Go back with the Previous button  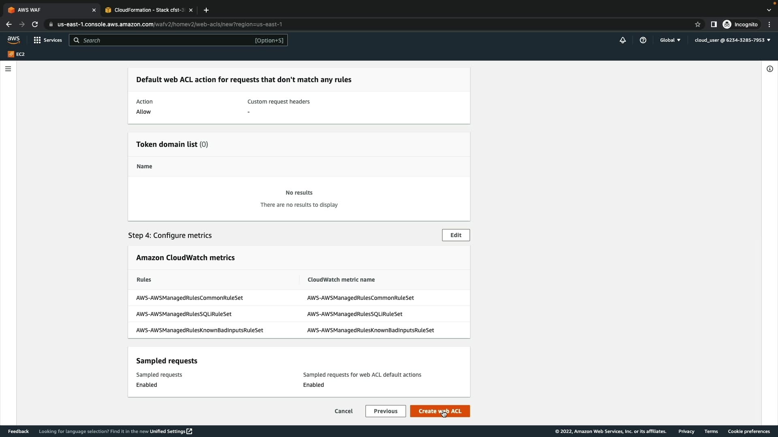coord(385,411)
